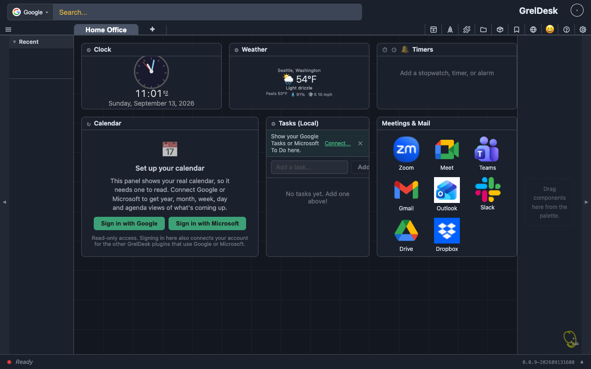591x369 pixels.
Task: Click the date Sunday, September 13, 2026
Action: pos(151,103)
